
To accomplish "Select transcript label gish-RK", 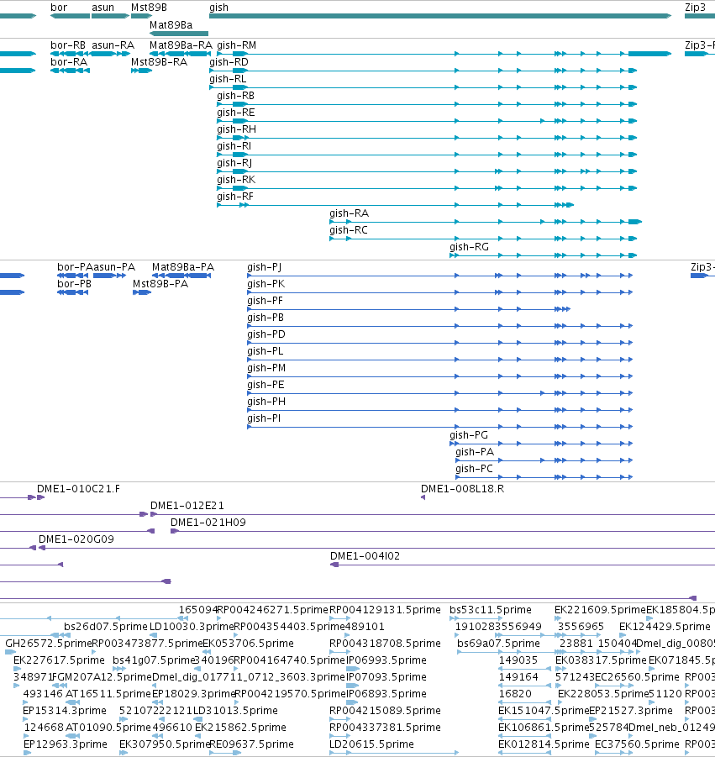I will click(236, 180).
